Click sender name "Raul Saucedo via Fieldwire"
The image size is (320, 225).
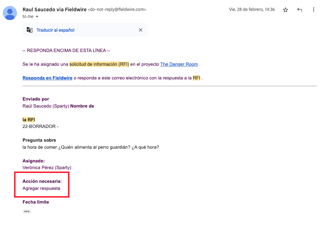tap(54, 9)
